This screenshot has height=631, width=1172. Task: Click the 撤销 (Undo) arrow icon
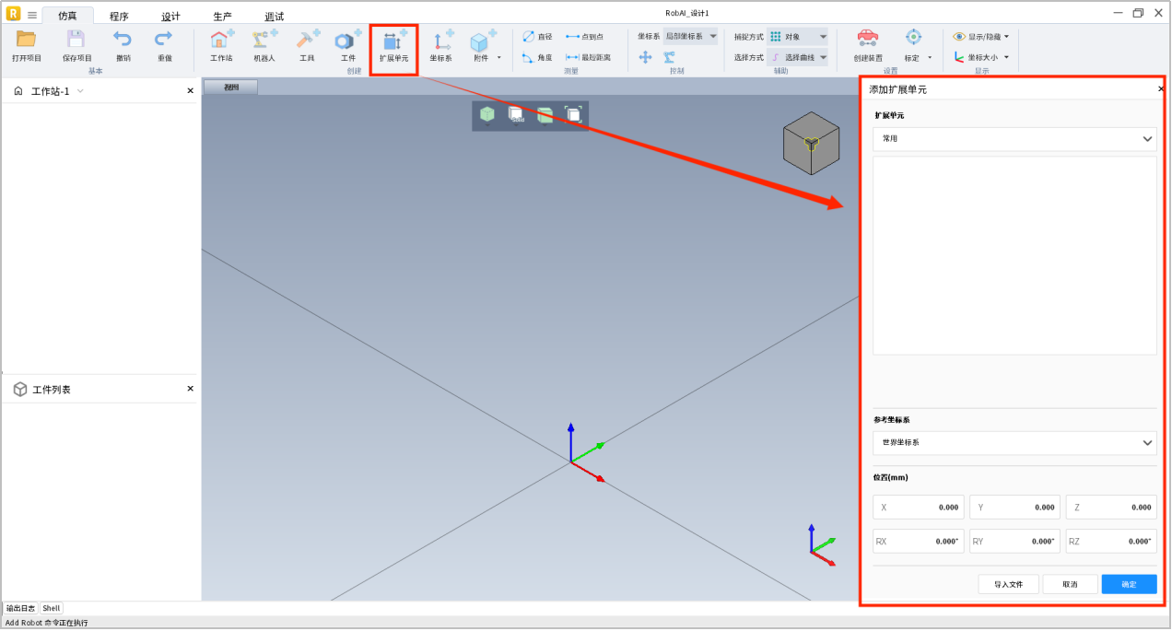click(x=123, y=40)
